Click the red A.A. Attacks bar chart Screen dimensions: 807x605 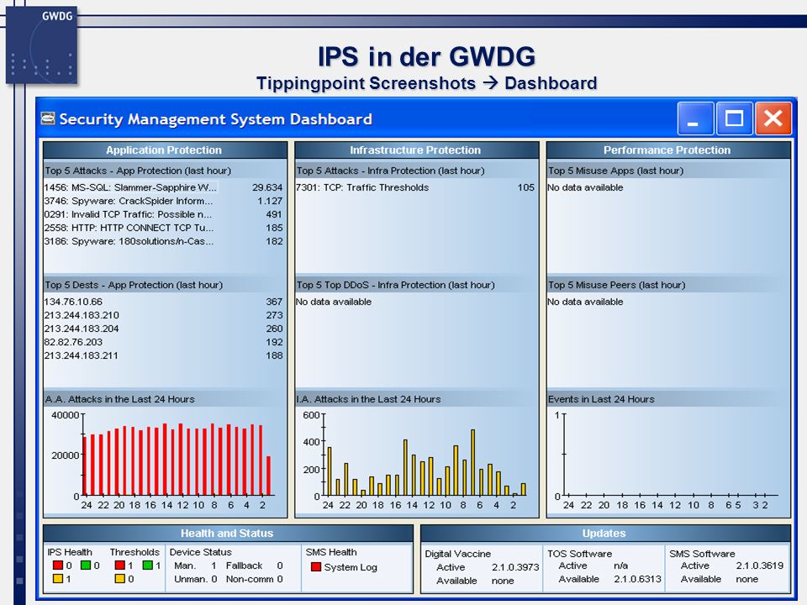pos(165,460)
